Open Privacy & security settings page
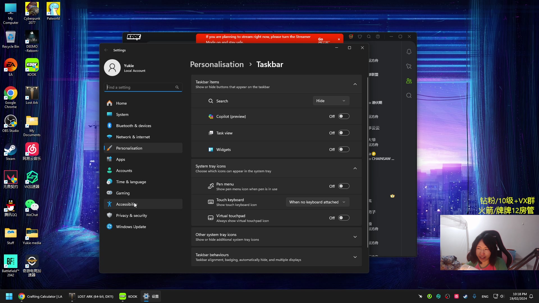 point(131,215)
